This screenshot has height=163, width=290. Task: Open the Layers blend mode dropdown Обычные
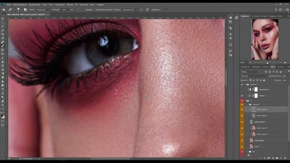254,76
